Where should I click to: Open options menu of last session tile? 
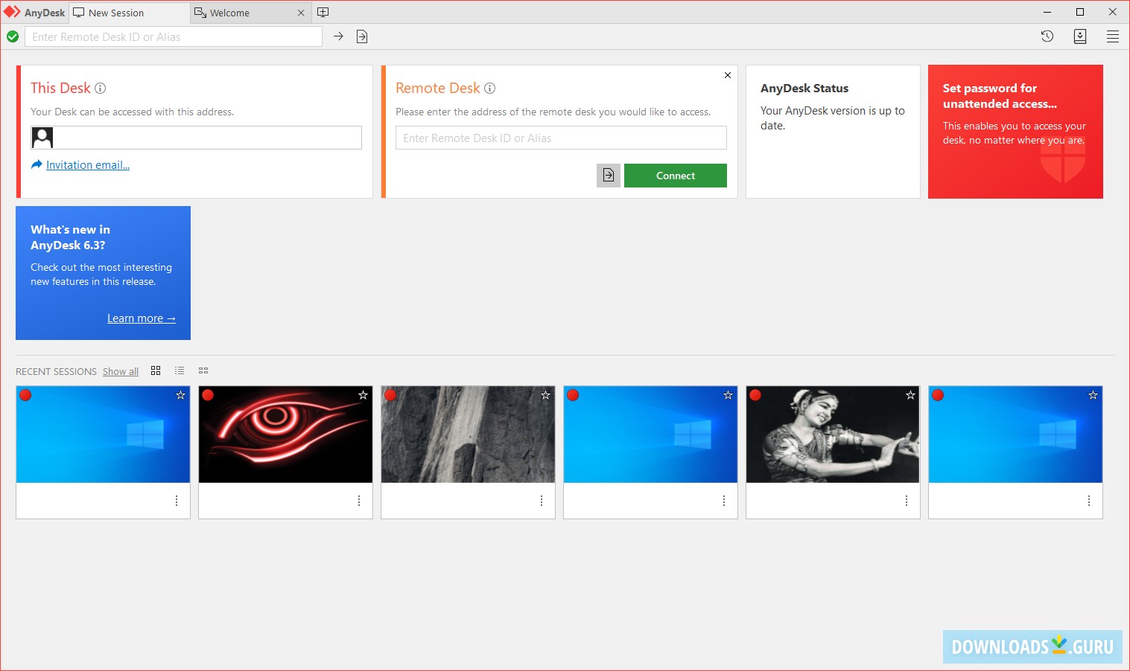click(1089, 501)
